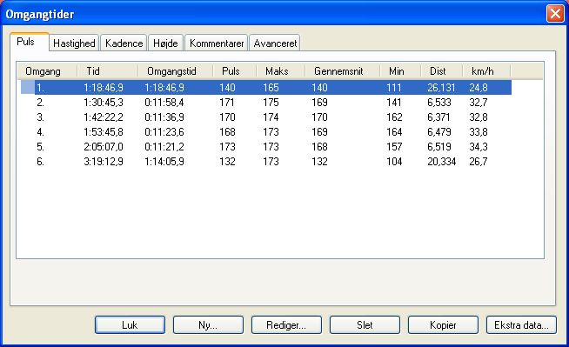
Task: Click distance value 6,519
Action: coord(439,147)
